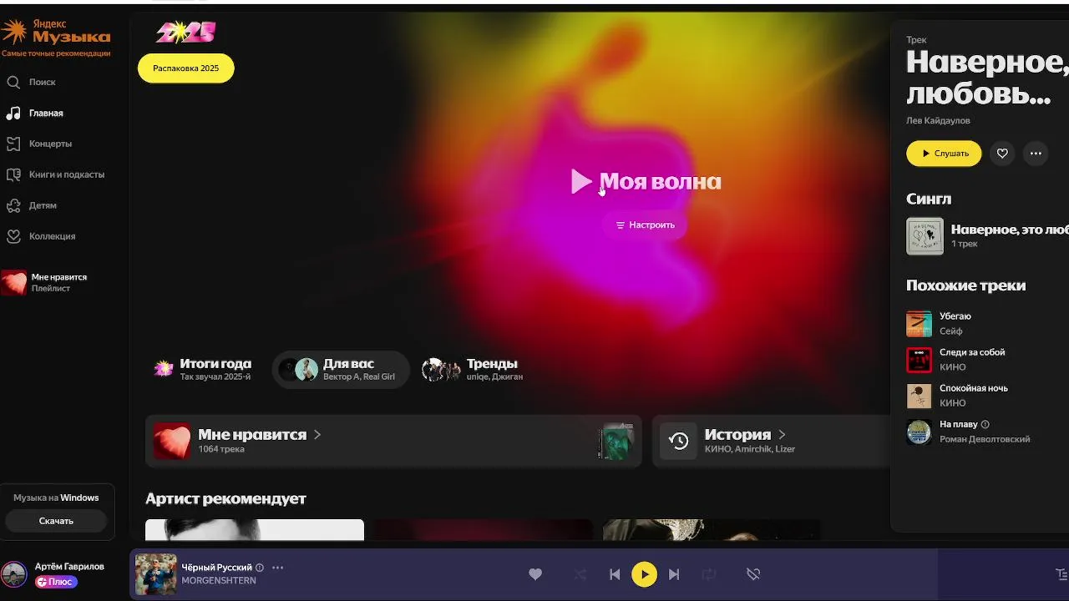
Task: Click the Детям icon in sidebar
Action: pos(13,205)
